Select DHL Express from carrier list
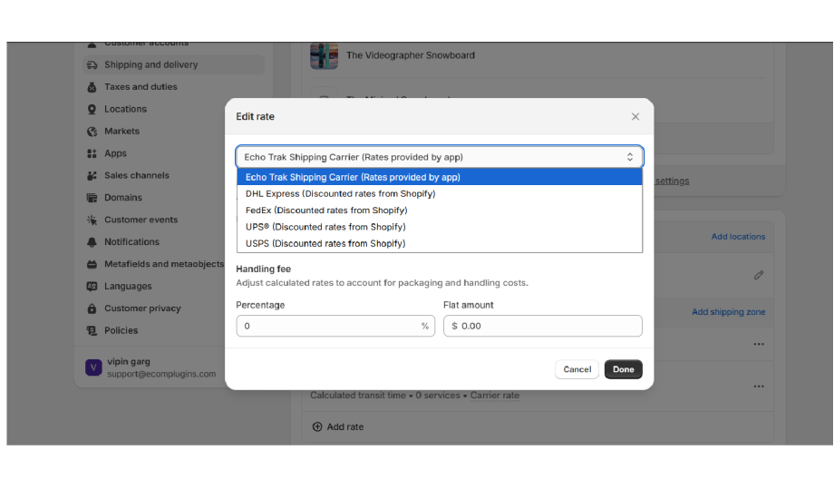Viewport: 834px width, 490px height. (x=340, y=194)
